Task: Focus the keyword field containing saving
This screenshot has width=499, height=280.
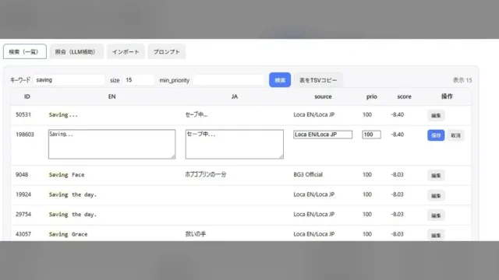Action: (69, 80)
